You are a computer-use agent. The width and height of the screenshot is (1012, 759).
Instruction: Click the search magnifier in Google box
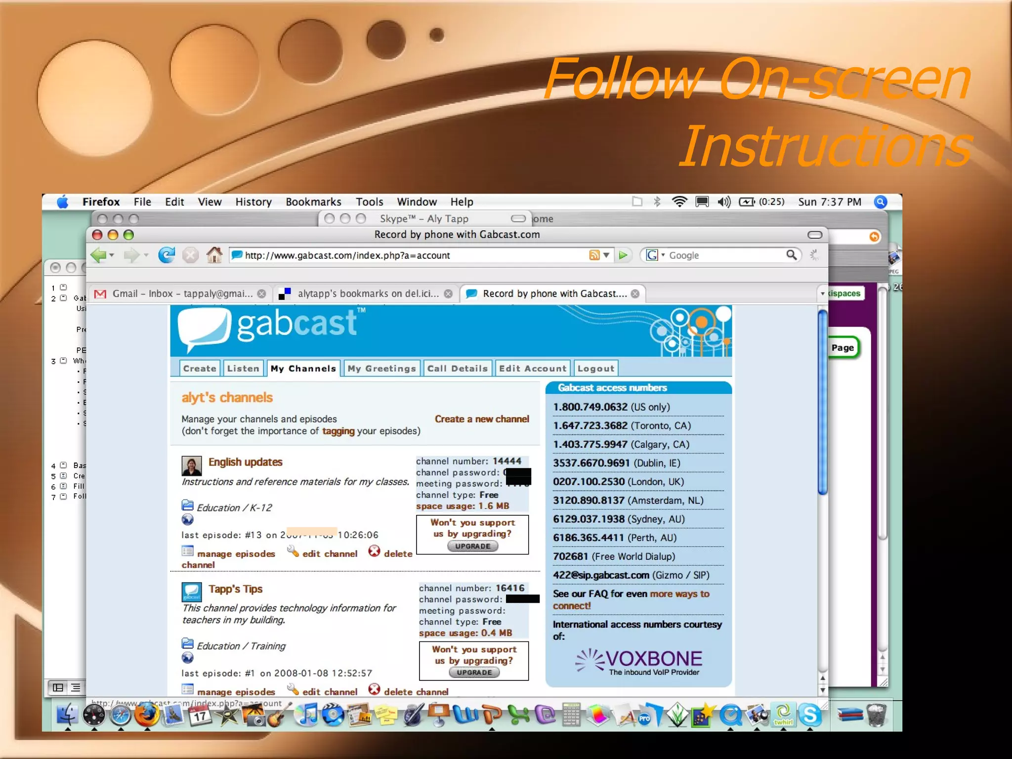tap(792, 255)
